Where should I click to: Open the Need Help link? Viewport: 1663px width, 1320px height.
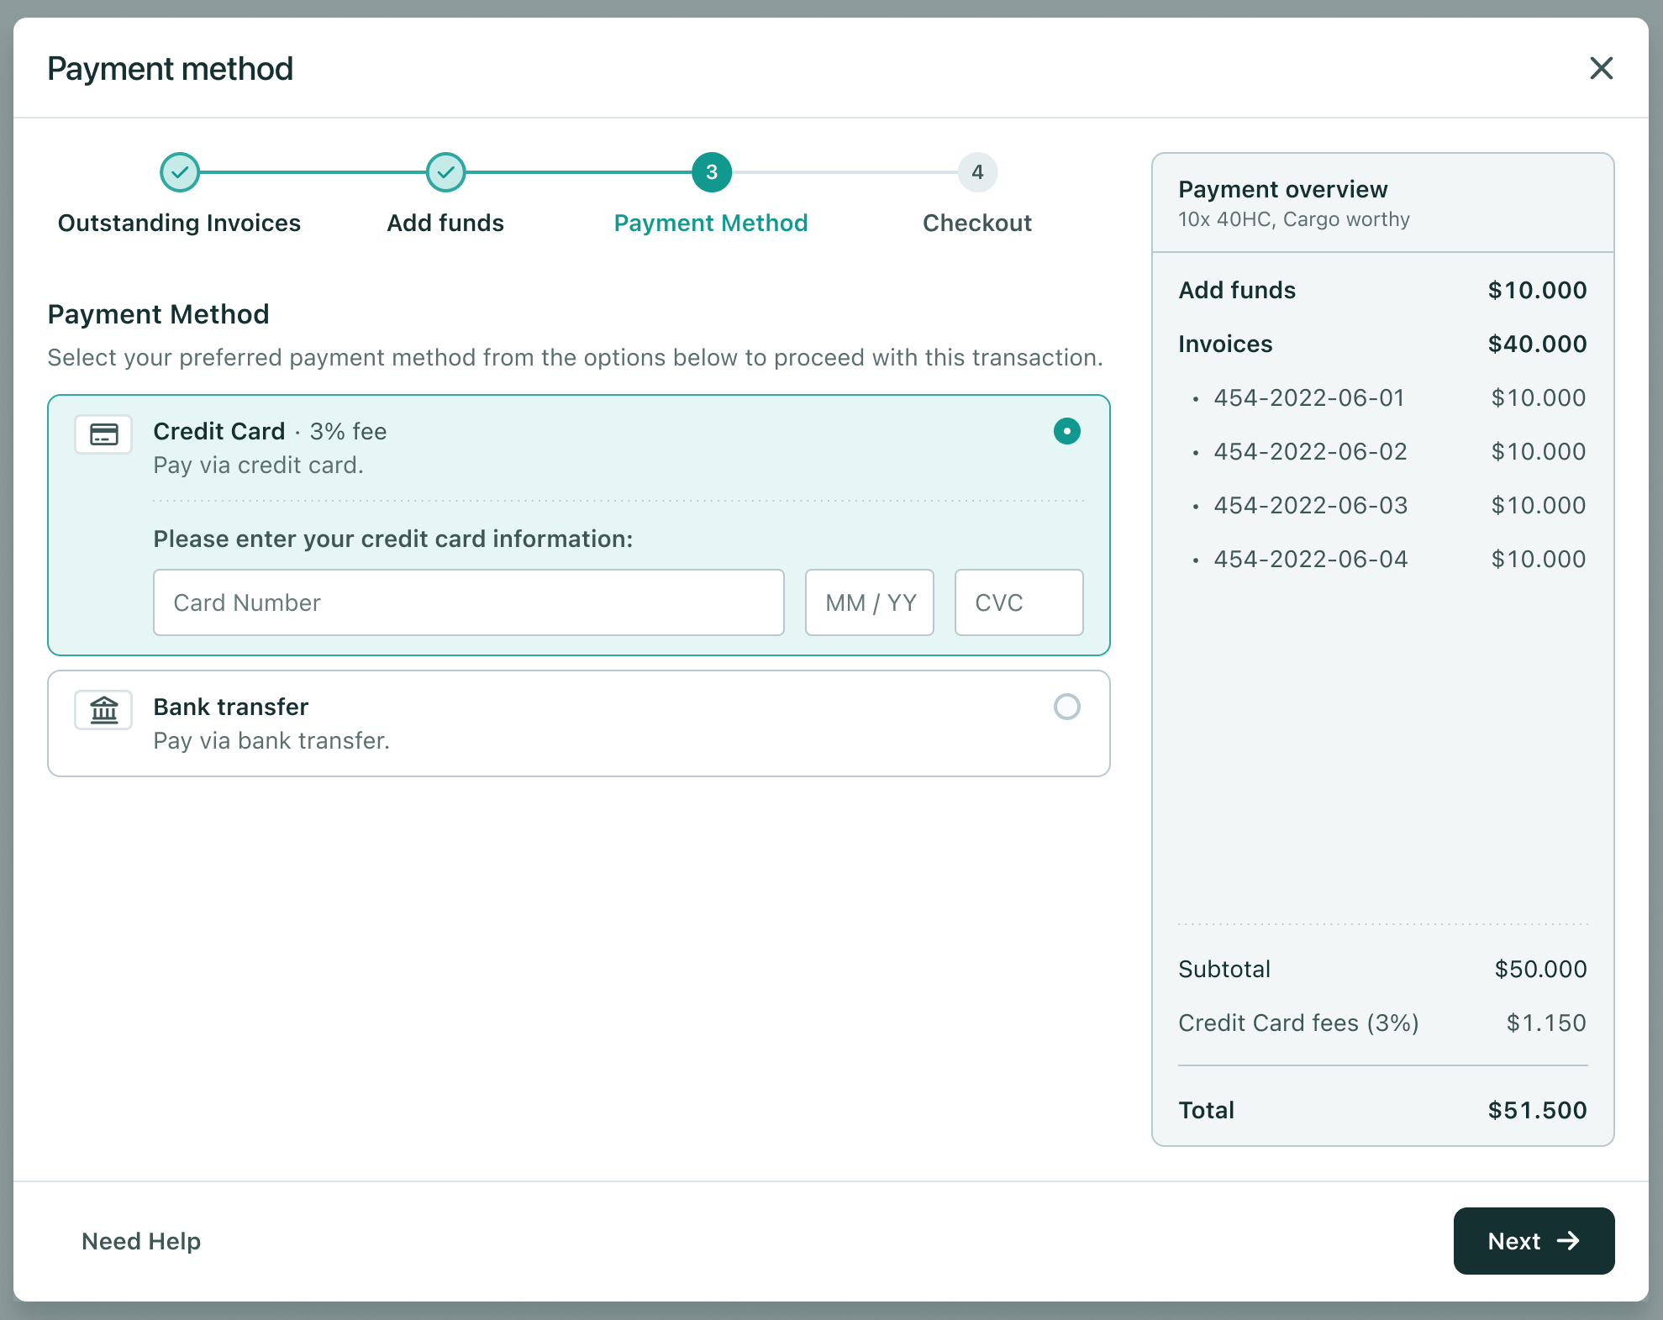[141, 1241]
